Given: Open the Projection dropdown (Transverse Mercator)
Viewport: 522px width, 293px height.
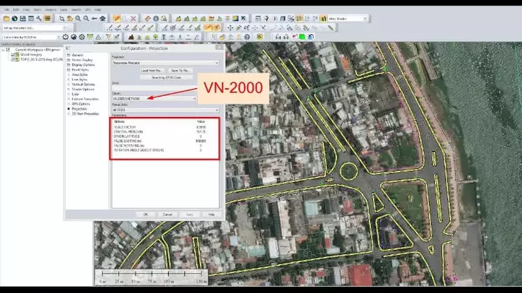Looking at the screenshot, I should coord(216,62).
